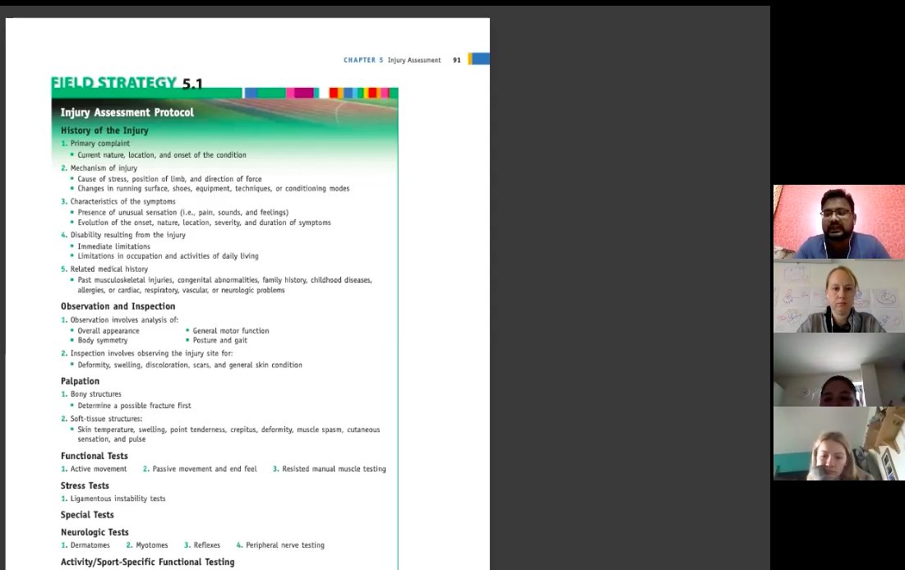
Task: Click the 'Stress Tests' heading
Action: [85, 485]
